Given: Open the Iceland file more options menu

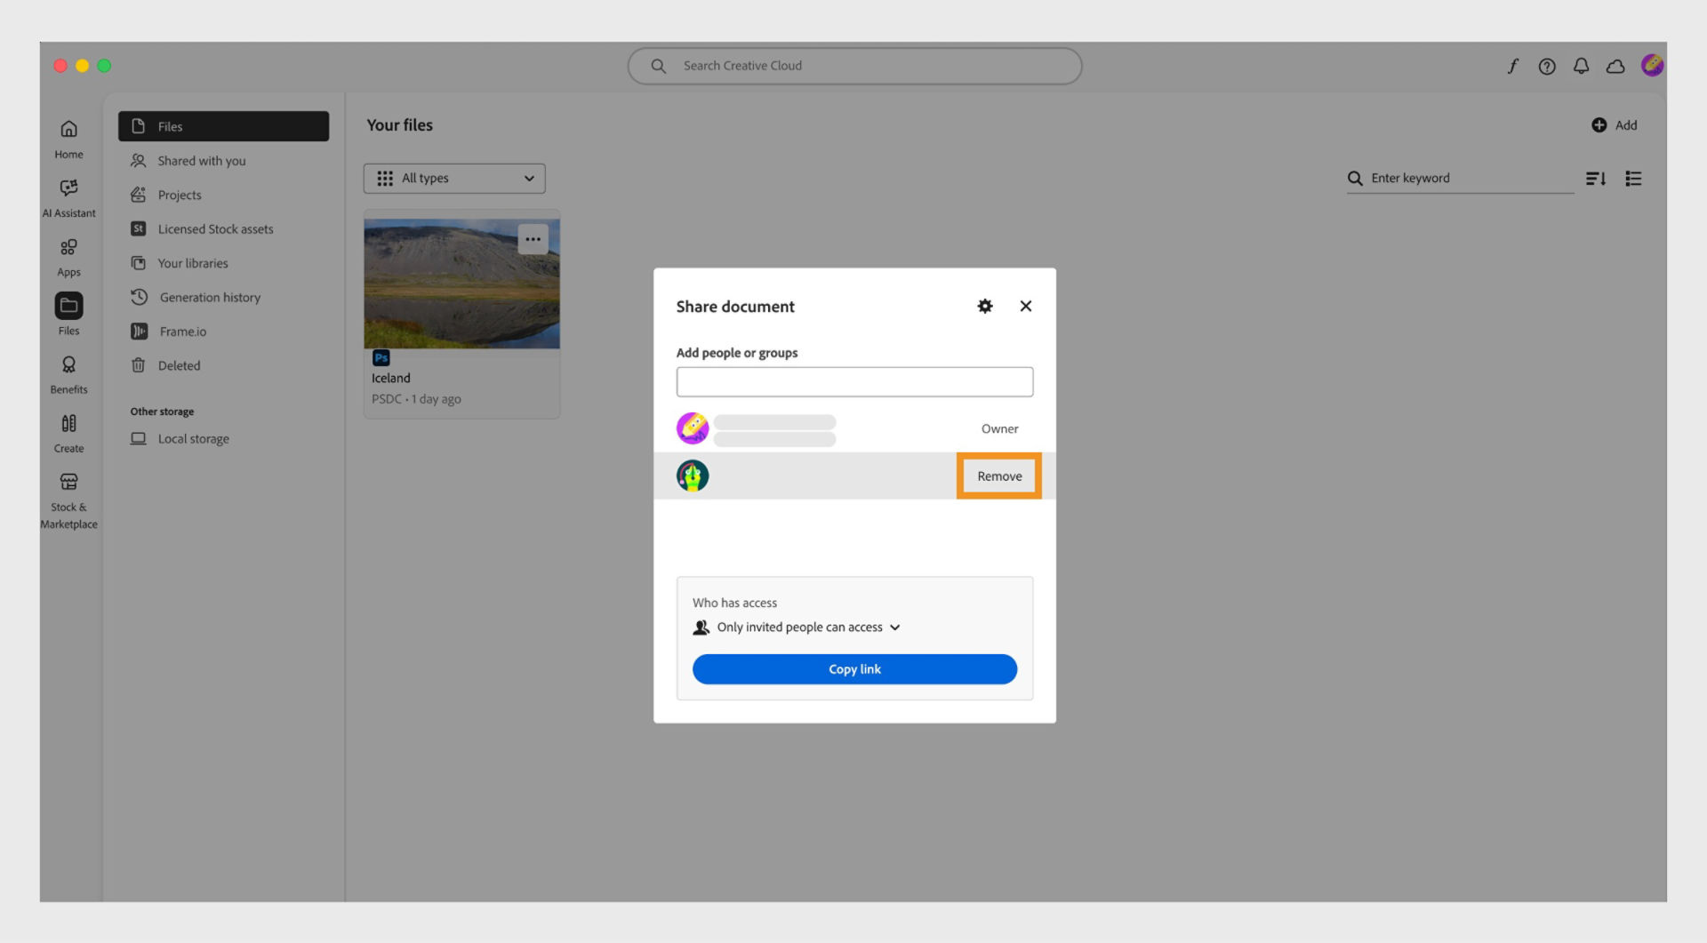Looking at the screenshot, I should [x=533, y=239].
